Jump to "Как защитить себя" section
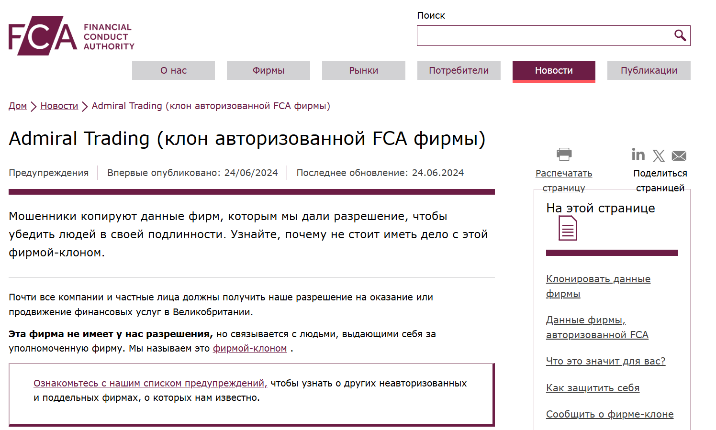Image resolution: width=716 pixels, height=430 pixels. click(x=593, y=388)
